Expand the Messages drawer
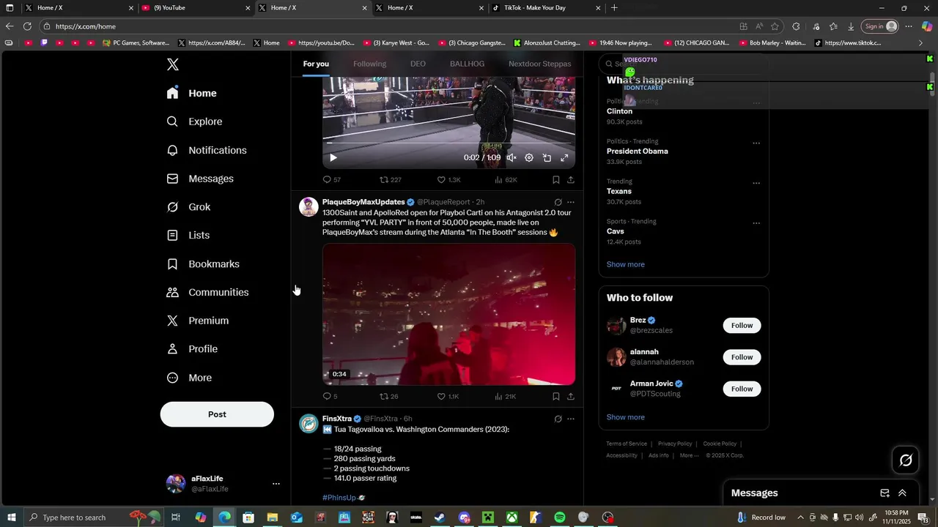 [902, 493]
